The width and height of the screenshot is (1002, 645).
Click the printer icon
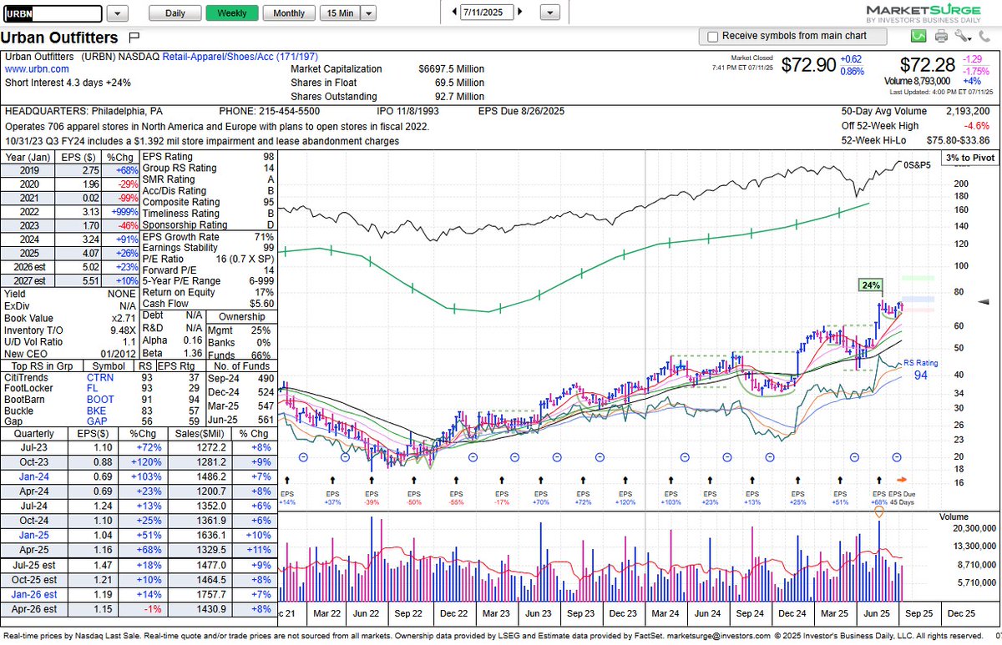point(942,36)
